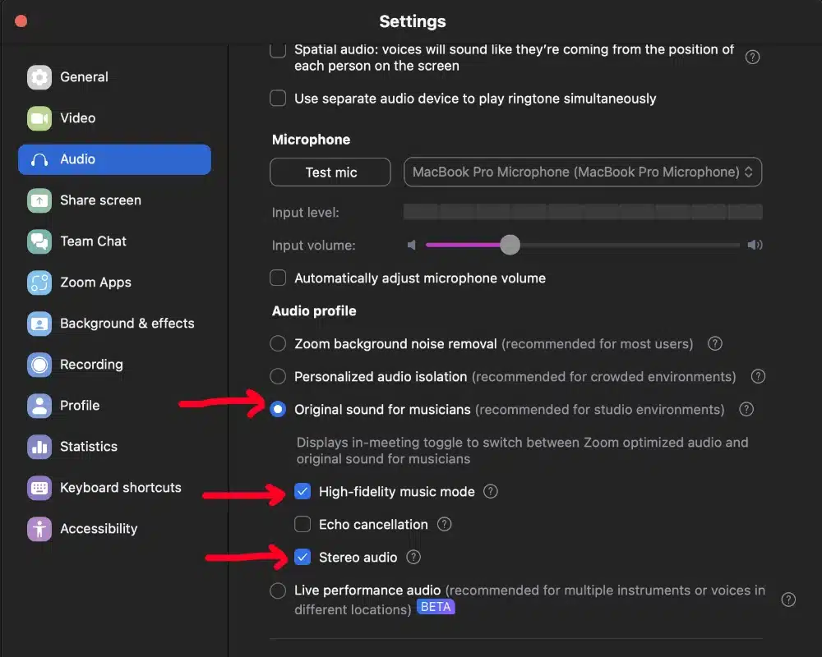Viewport: 822px width, 657px height.
Task: Choose Live performance audio profile
Action: 278,590
